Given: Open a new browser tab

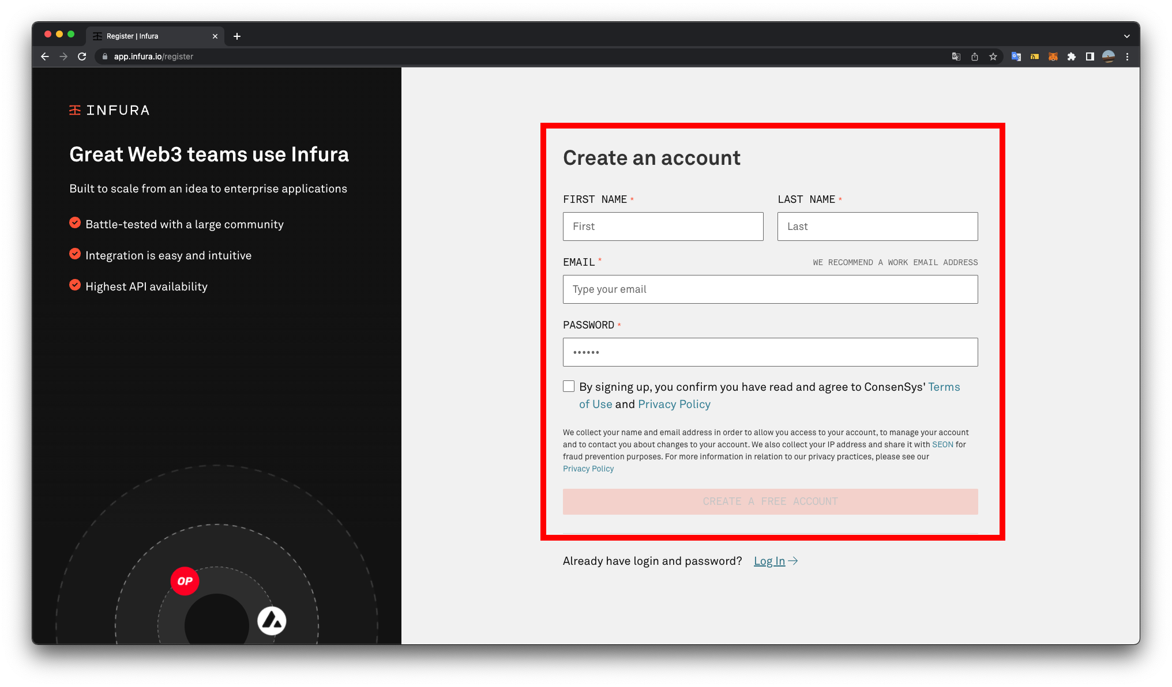Looking at the screenshot, I should [237, 36].
